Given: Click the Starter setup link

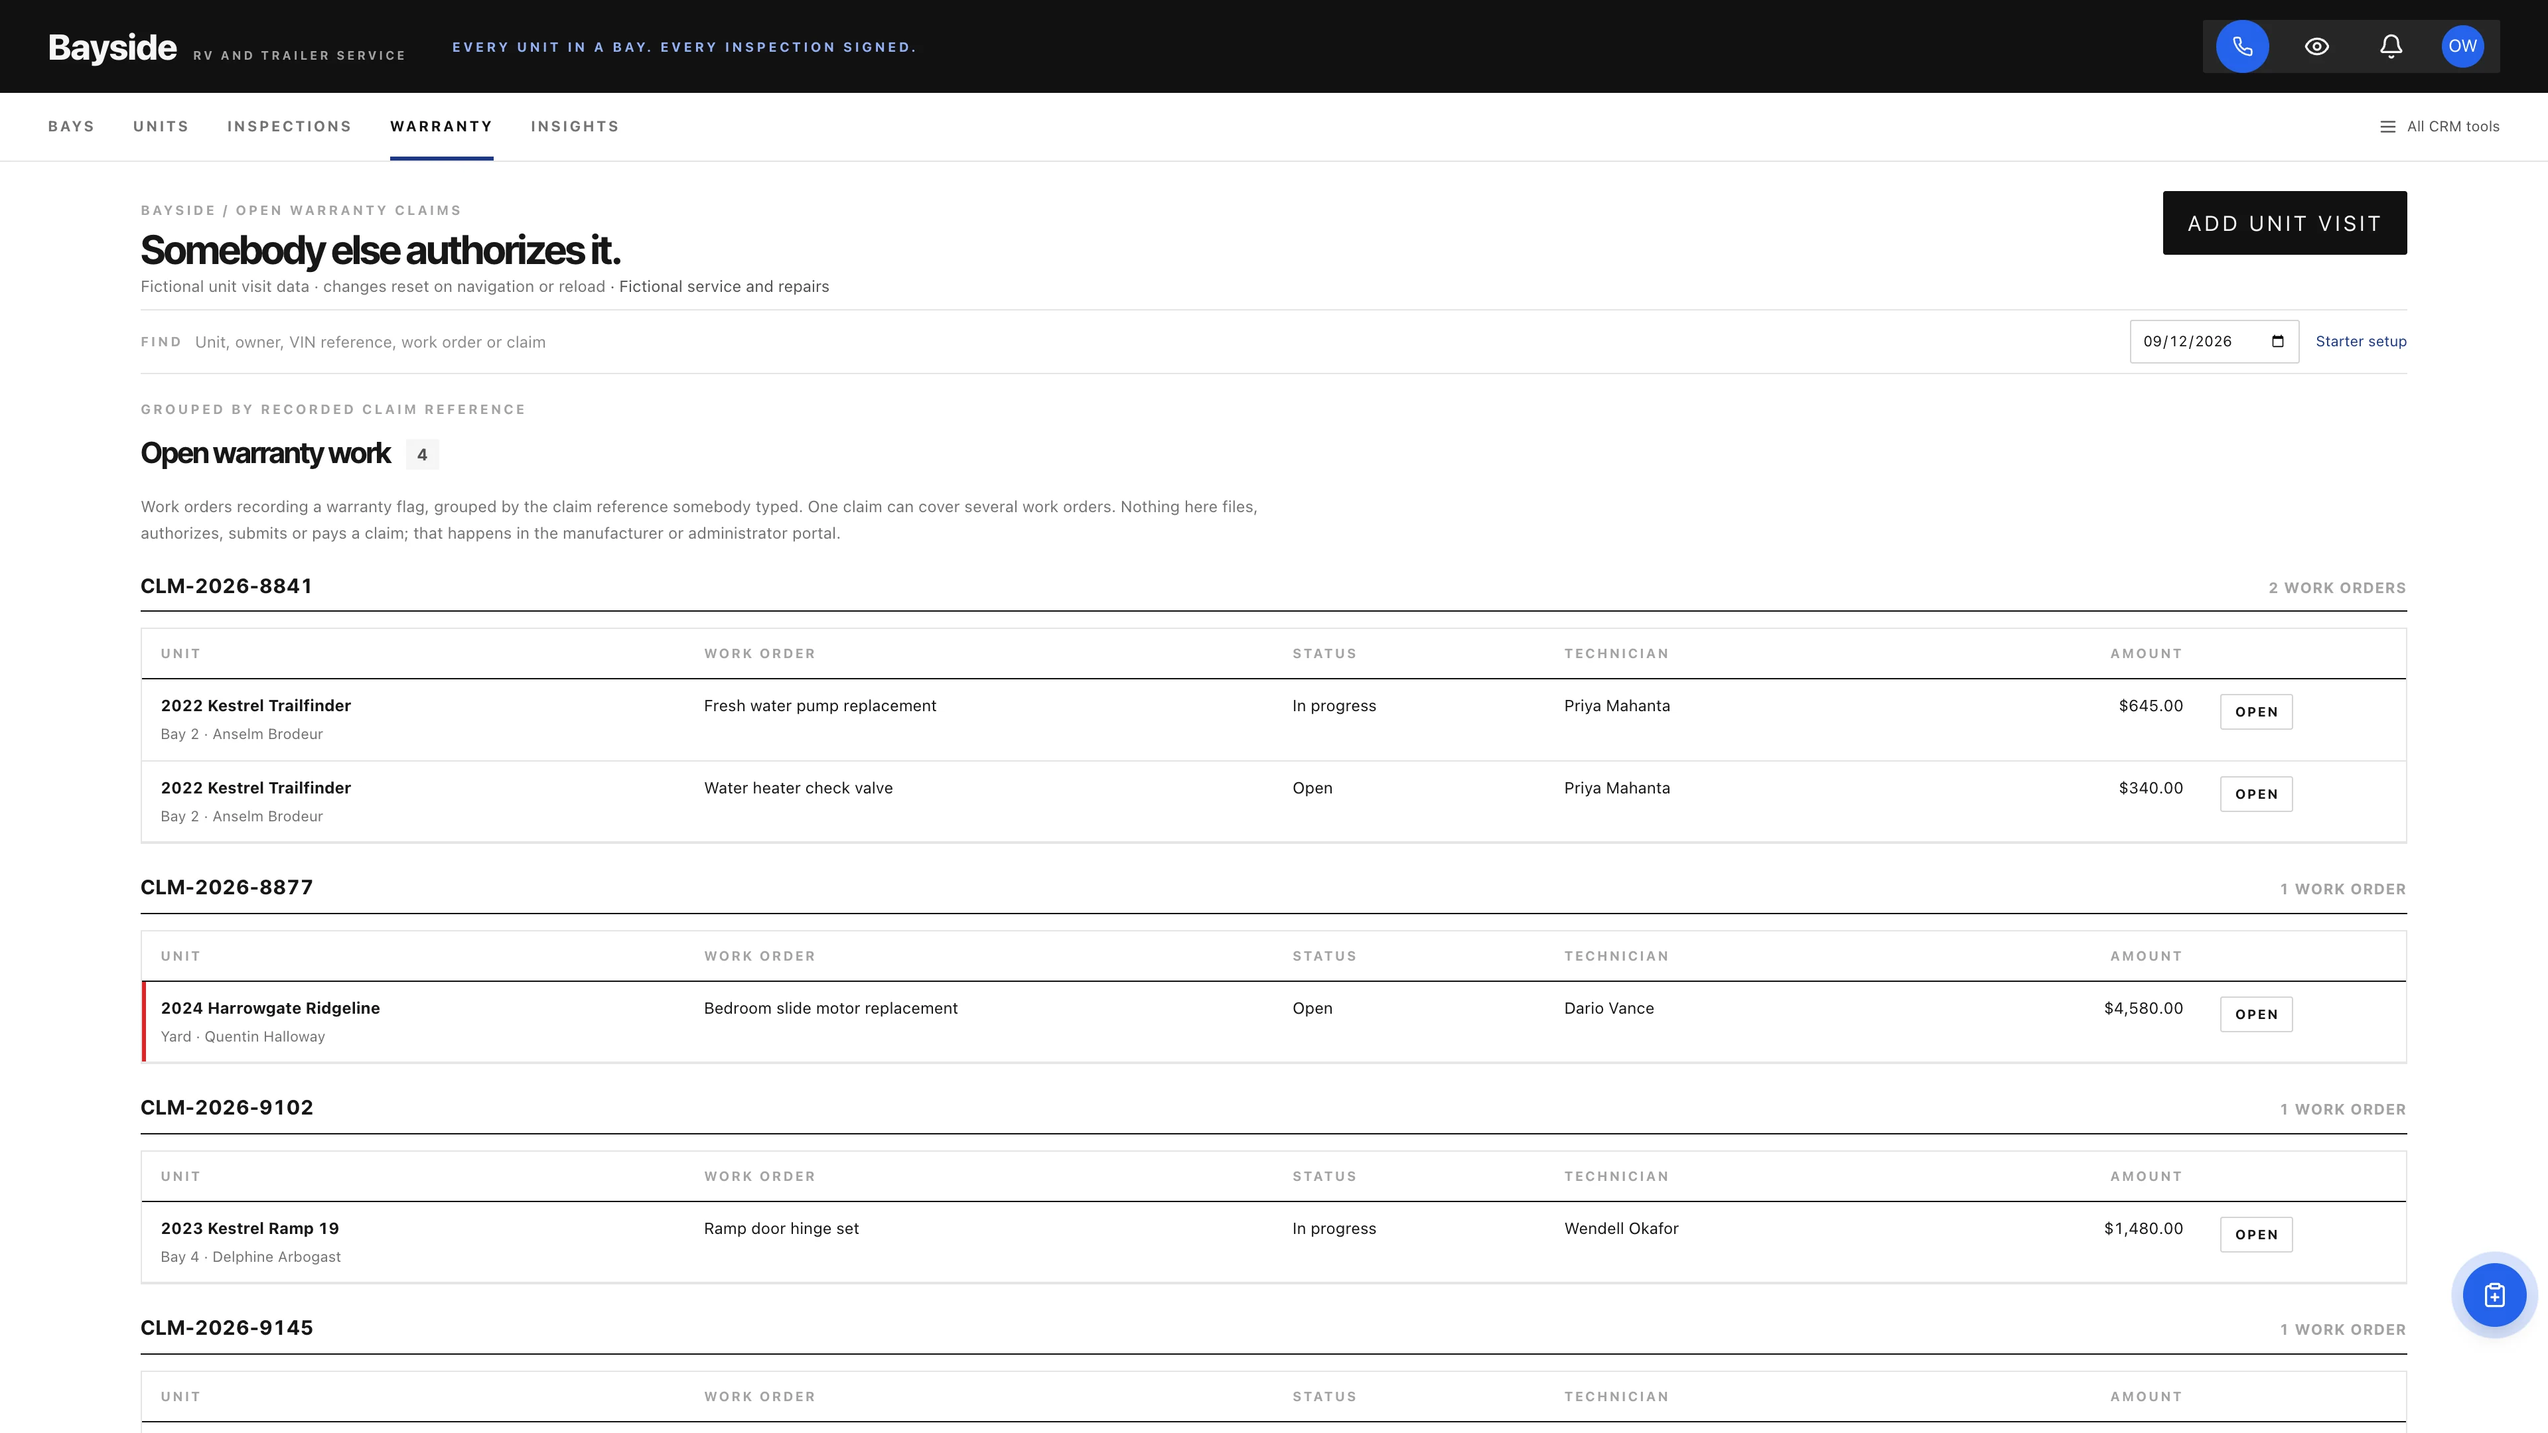Looking at the screenshot, I should click(2361, 341).
